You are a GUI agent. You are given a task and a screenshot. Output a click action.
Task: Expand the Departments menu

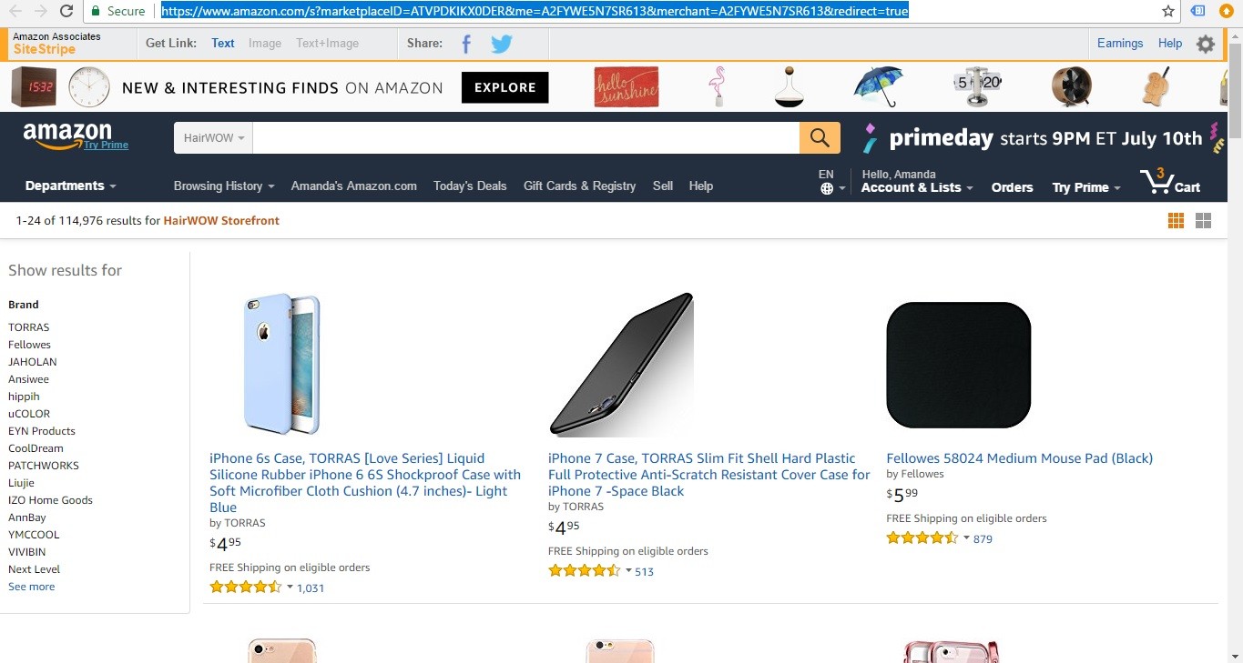point(71,186)
